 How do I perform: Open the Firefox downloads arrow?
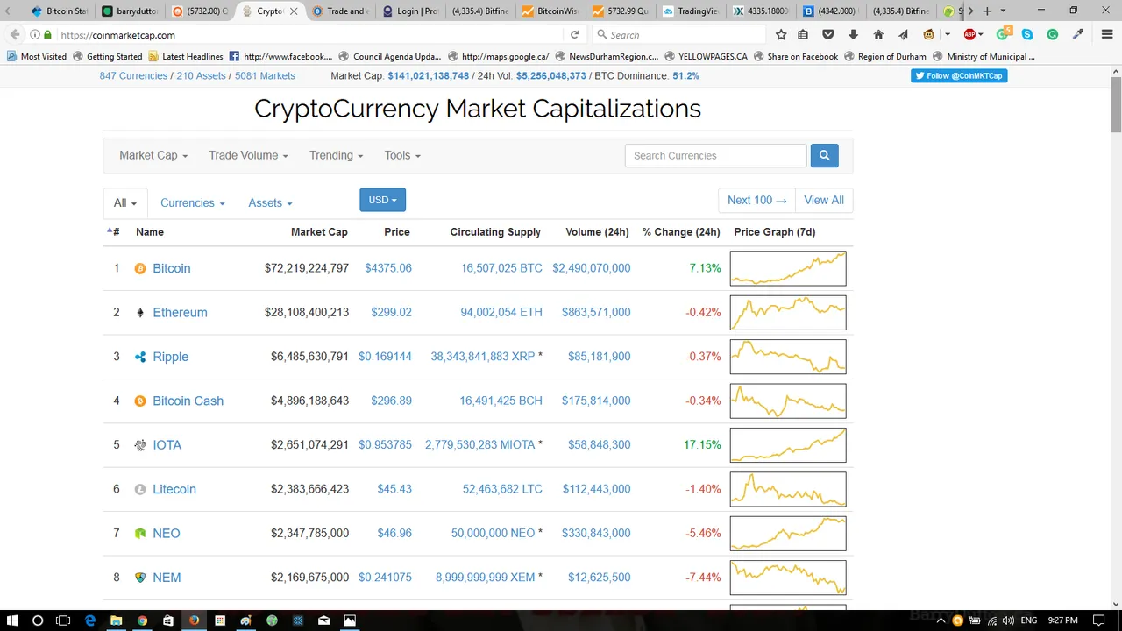pos(853,35)
